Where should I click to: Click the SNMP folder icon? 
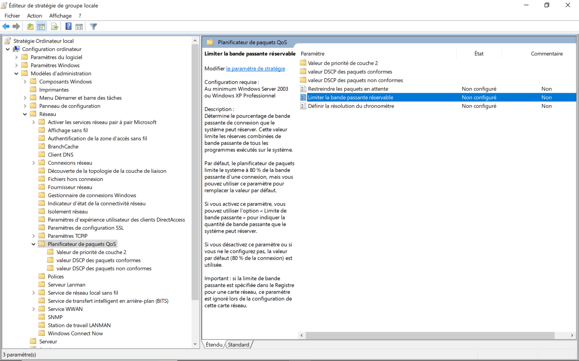tap(42, 317)
